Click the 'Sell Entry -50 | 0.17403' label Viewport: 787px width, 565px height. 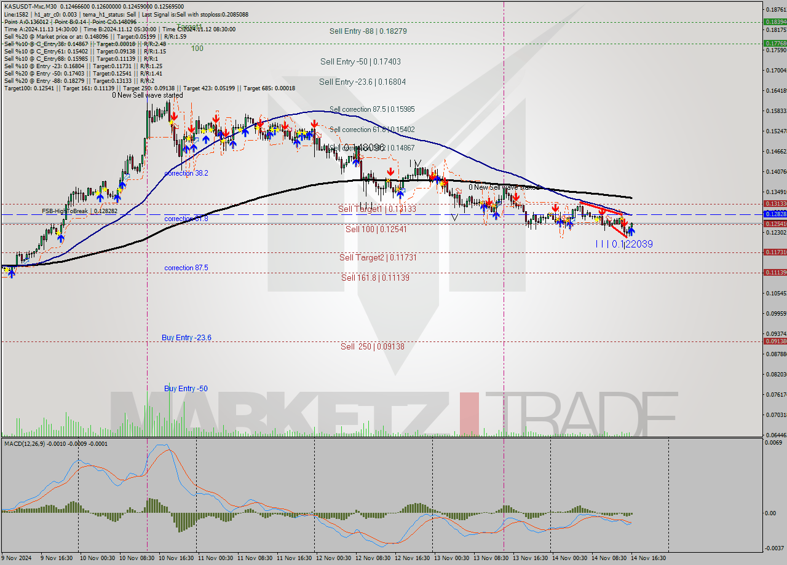click(x=360, y=61)
